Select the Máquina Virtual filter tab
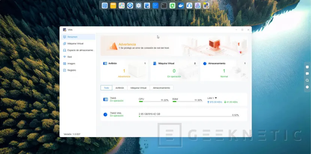 (x=138, y=88)
